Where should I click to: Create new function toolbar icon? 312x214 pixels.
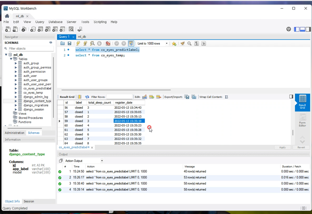click(62, 29)
